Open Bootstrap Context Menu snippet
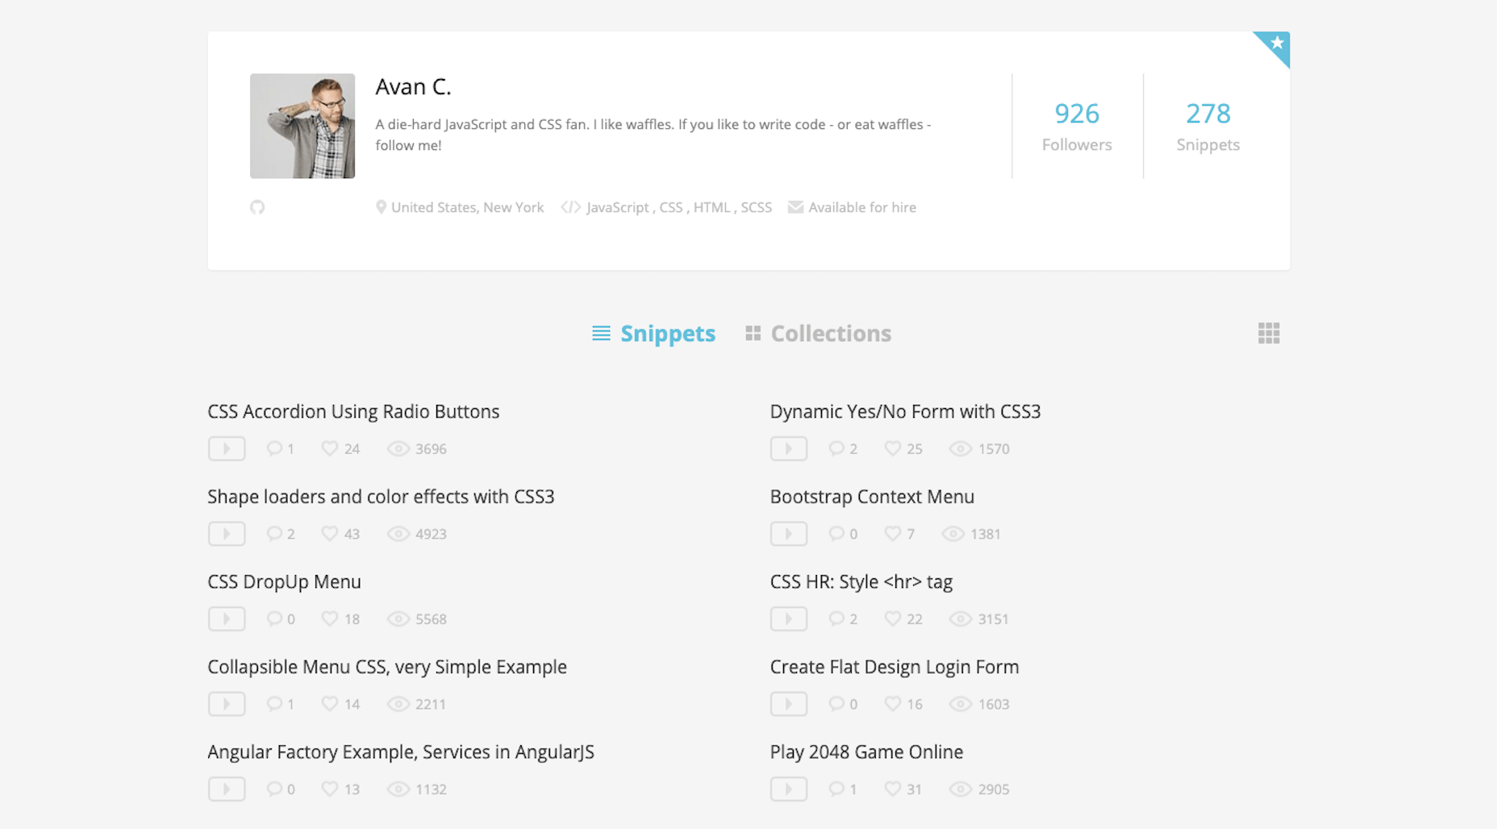This screenshot has width=1497, height=829. coord(872,497)
